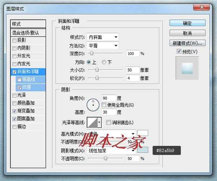Click the highlight mode white color swatch

pos(142,133)
